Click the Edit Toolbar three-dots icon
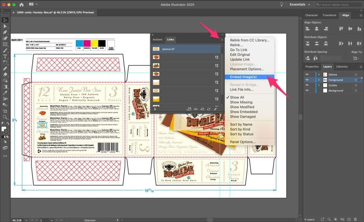Screen dimensions: 364x222 pyautogui.click(x=5, y=156)
